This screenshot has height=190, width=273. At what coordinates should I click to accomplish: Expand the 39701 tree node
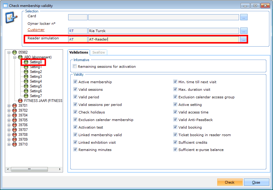click(x=9, y=106)
